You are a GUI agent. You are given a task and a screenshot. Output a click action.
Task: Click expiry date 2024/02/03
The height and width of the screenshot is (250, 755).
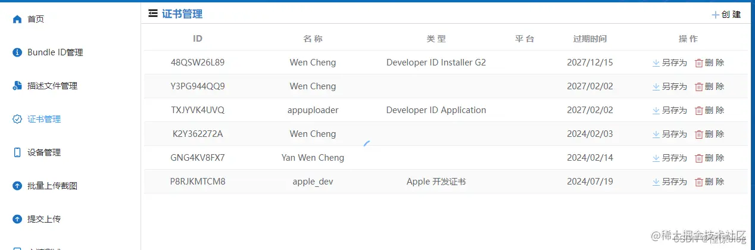tap(590, 134)
